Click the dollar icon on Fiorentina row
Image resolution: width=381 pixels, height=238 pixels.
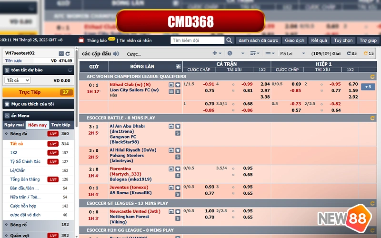(x=178, y=175)
